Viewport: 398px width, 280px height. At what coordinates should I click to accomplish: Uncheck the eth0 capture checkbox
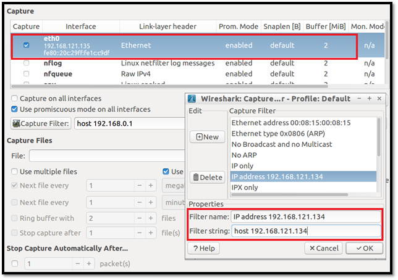tap(26, 45)
